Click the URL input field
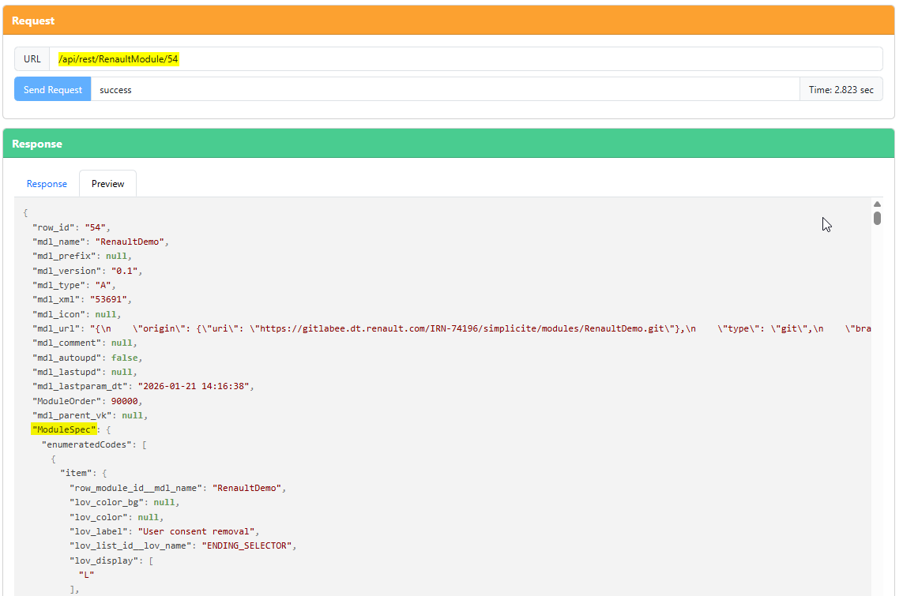 465,59
